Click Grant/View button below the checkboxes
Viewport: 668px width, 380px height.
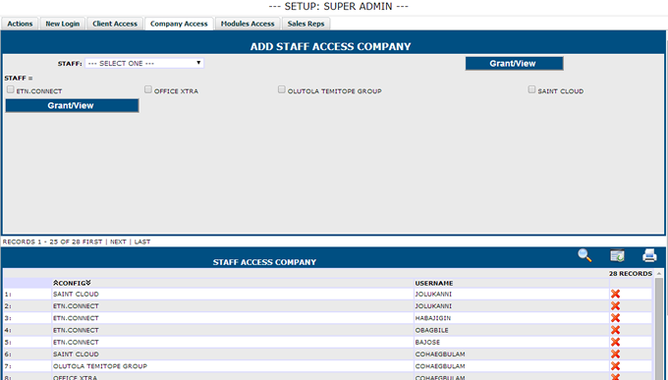pyautogui.click(x=72, y=106)
